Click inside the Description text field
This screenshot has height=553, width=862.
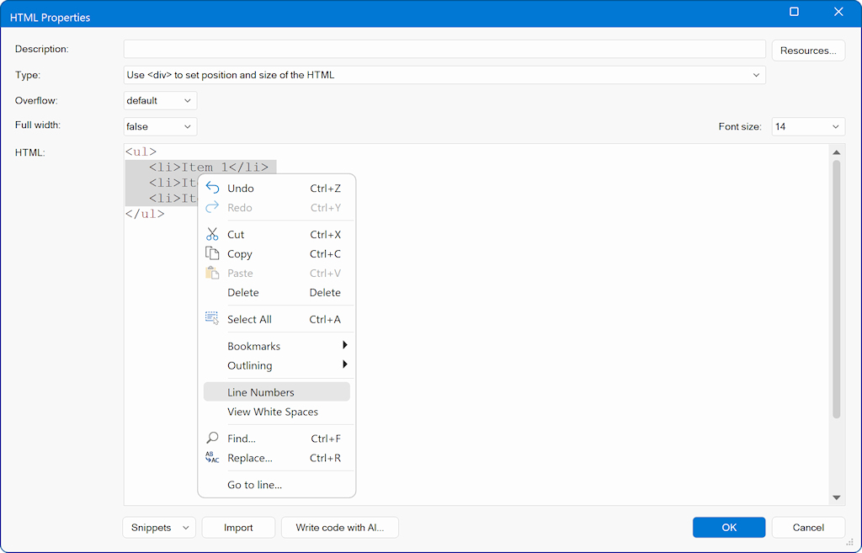[x=444, y=49]
